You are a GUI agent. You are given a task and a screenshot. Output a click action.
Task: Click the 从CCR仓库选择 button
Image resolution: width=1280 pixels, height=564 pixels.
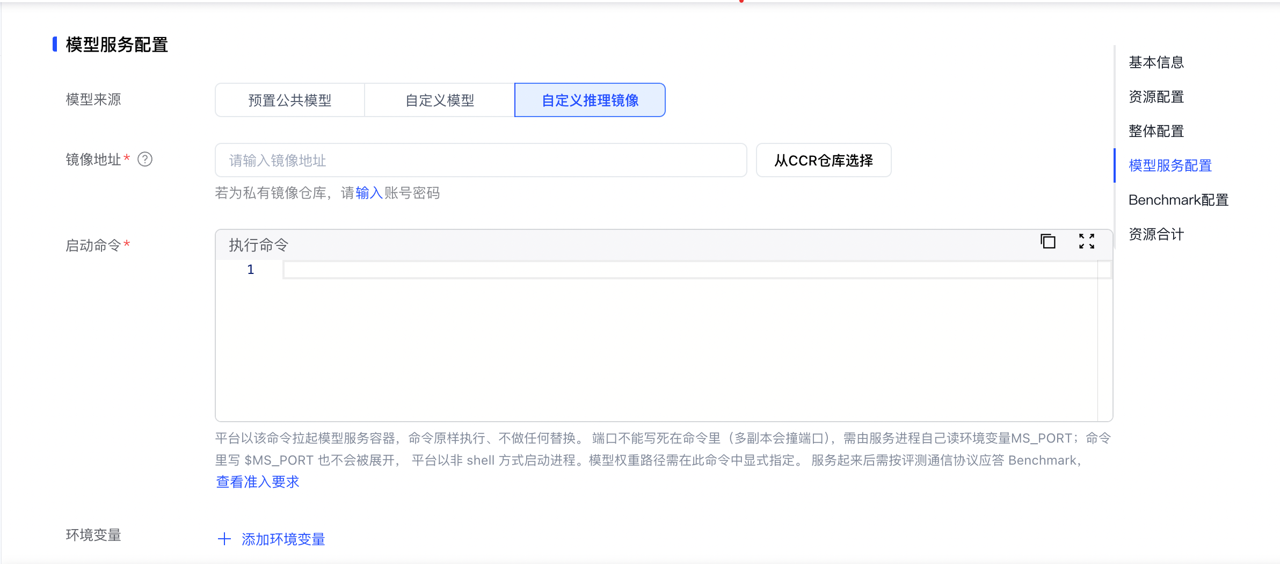coord(824,160)
